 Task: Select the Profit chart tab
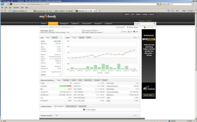coord(88,37)
